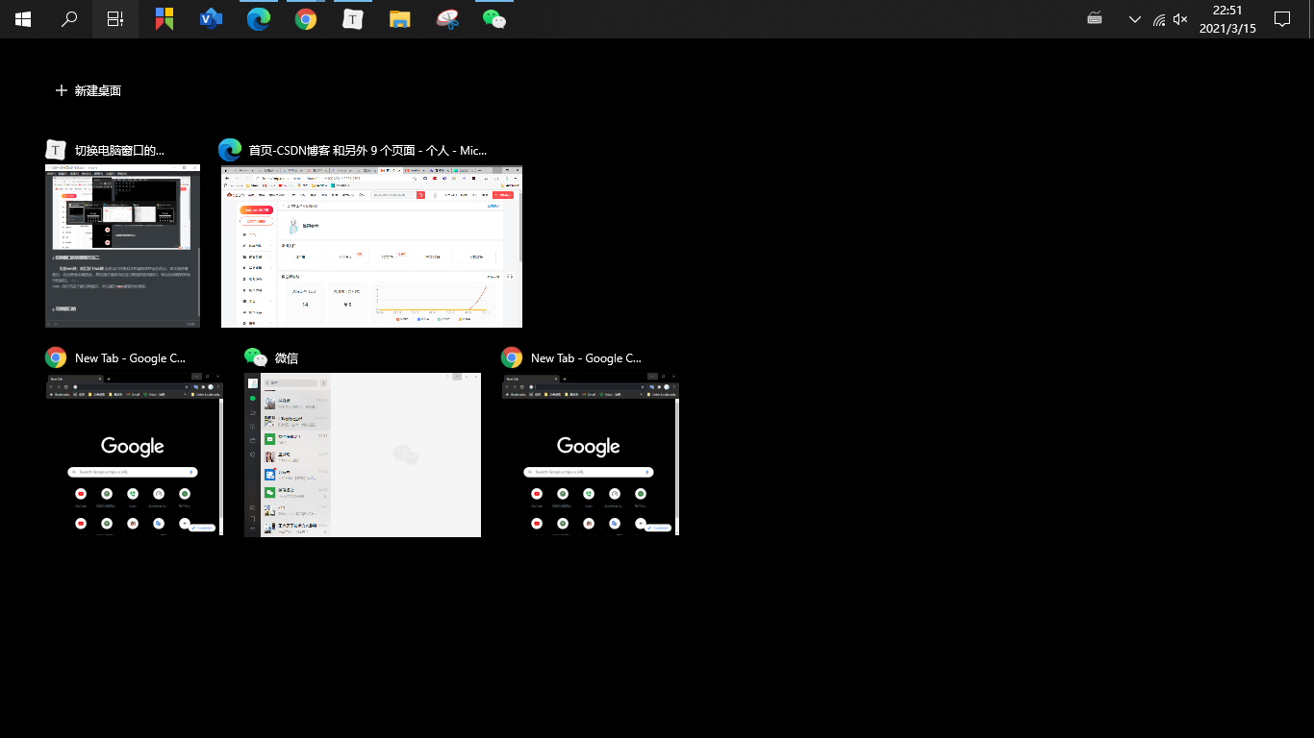Screen dimensions: 1314x738
Task: Select the Typora window thumbnail 切换电脑窗口的
Action: 122,246
